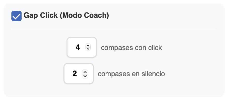Click the white checkmark inside the blue box
Viewport: 229px width, 102px height.
[x=17, y=16]
